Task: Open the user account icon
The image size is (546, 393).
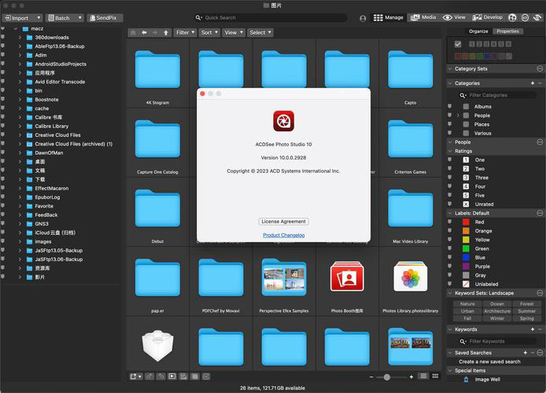Action: point(363,18)
